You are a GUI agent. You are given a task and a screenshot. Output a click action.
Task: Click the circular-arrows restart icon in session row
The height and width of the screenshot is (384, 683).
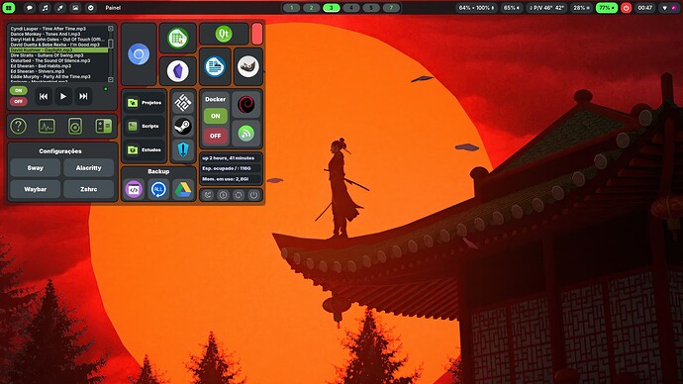coord(239,195)
